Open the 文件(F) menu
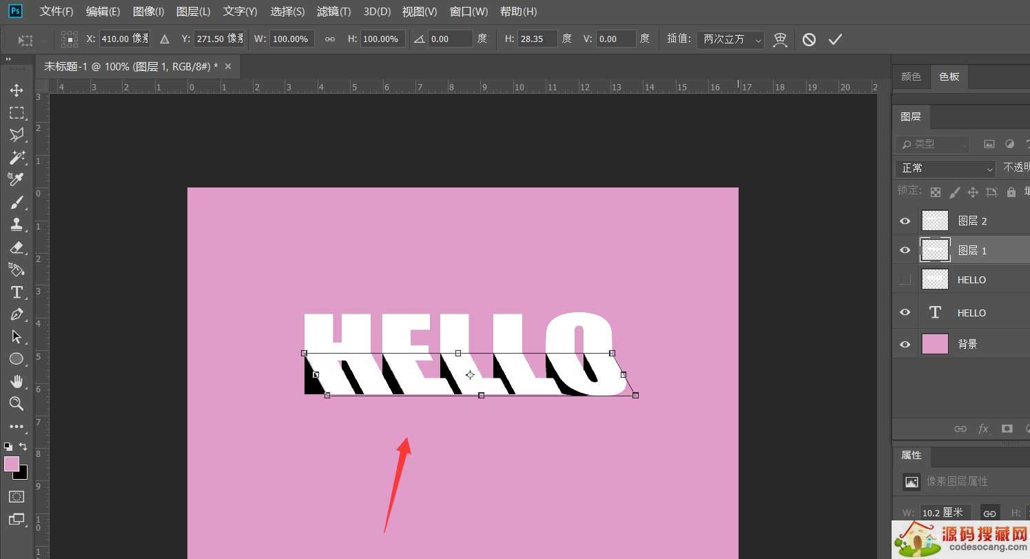1030x559 pixels. tap(56, 12)
